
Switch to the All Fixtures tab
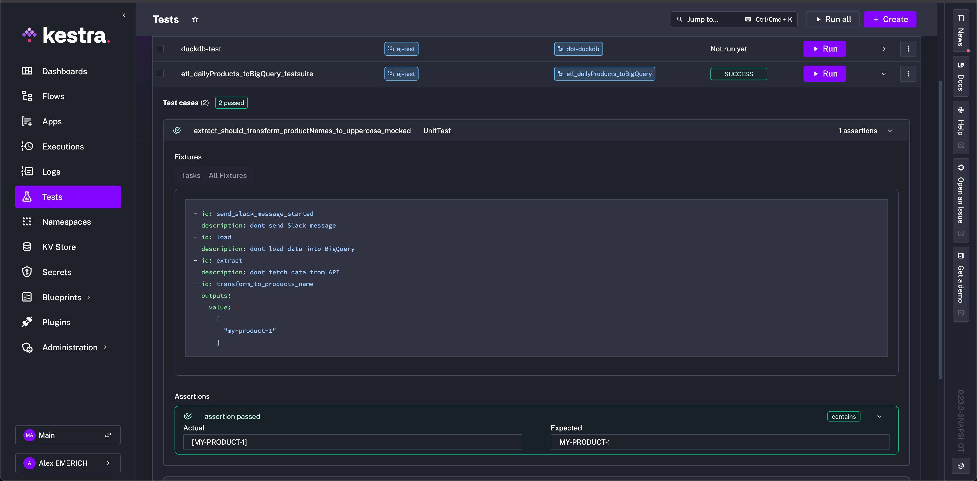click(227, 175)
